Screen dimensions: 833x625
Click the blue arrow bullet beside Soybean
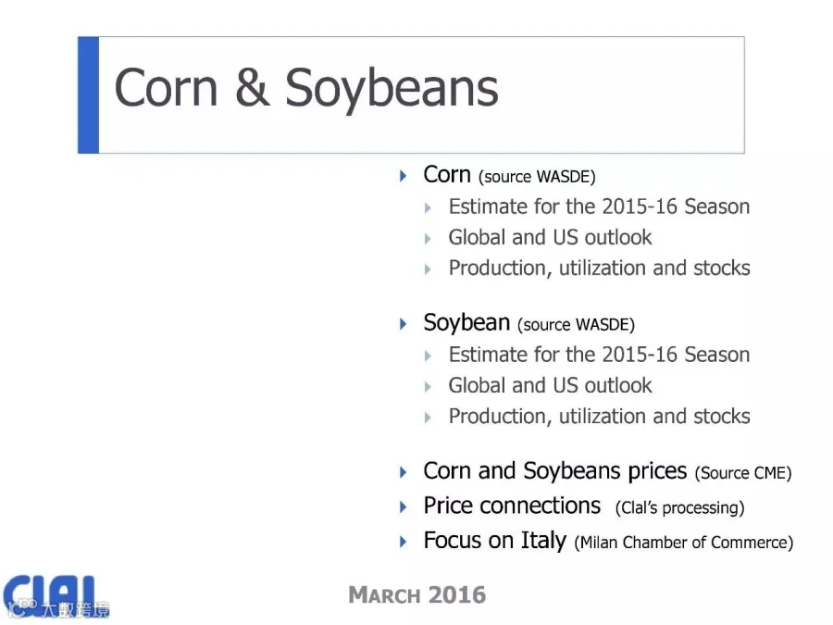click(x=404, y=323)
